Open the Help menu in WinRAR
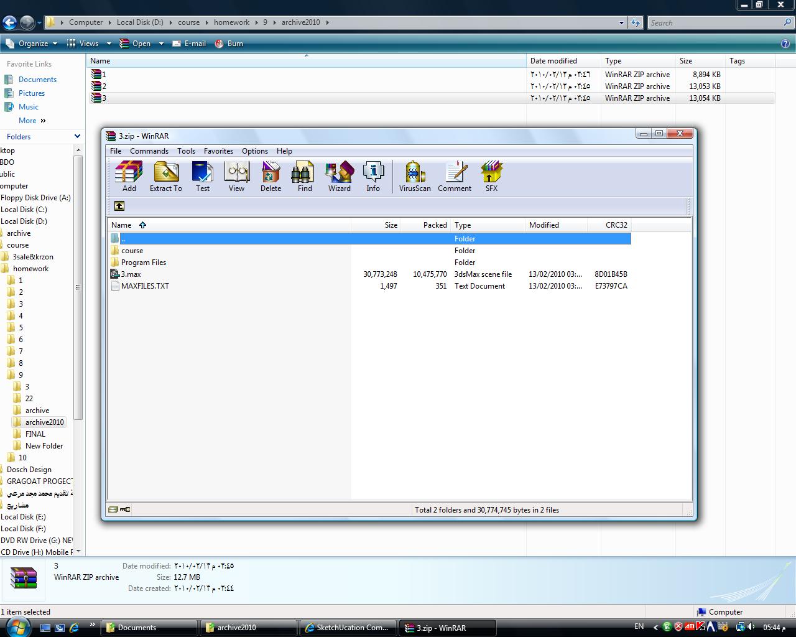The width and height of the screenshot is (796, 637). 284,151
